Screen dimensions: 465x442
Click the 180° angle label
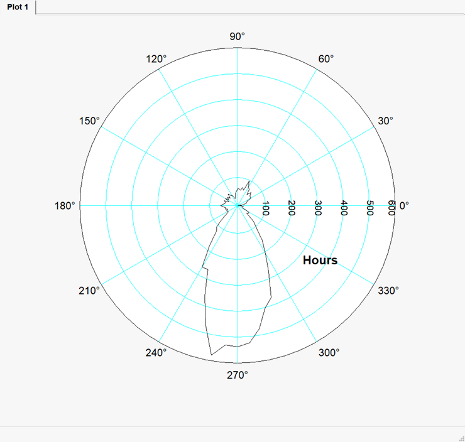(x=65, y=205)
